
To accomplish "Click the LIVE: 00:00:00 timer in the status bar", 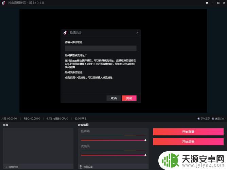I will tap(9, 119).
